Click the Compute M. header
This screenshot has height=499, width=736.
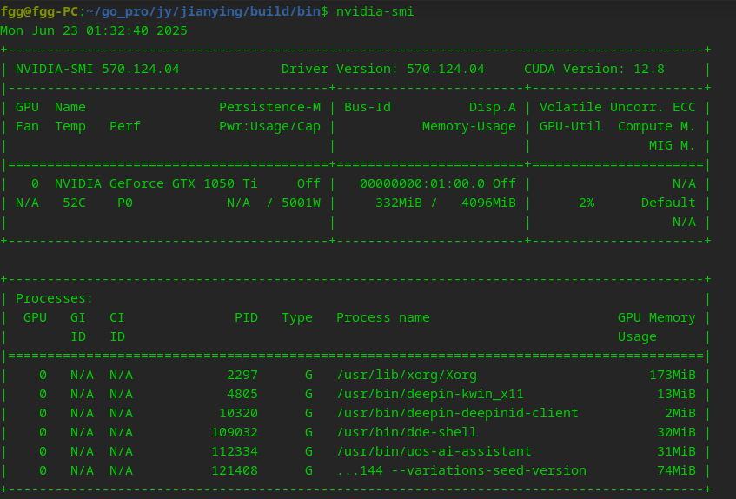tap(657, 127)
